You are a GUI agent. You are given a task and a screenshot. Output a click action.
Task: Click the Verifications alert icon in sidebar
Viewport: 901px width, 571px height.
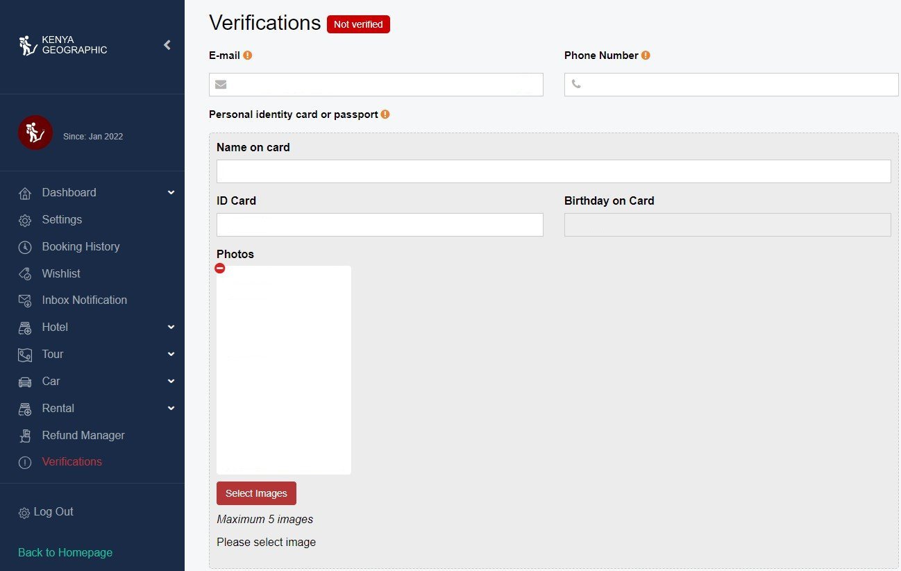tap(25, 462)
